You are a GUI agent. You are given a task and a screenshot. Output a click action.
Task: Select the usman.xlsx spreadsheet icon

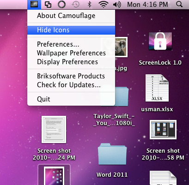(157, 88)
